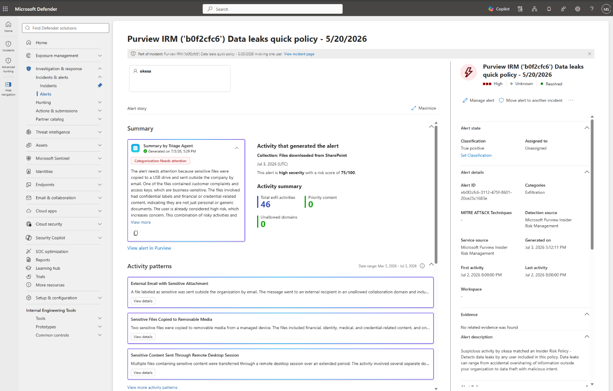Click the alert story vertical scrollbar
613x391 pixels.
(x=436, y=195)
